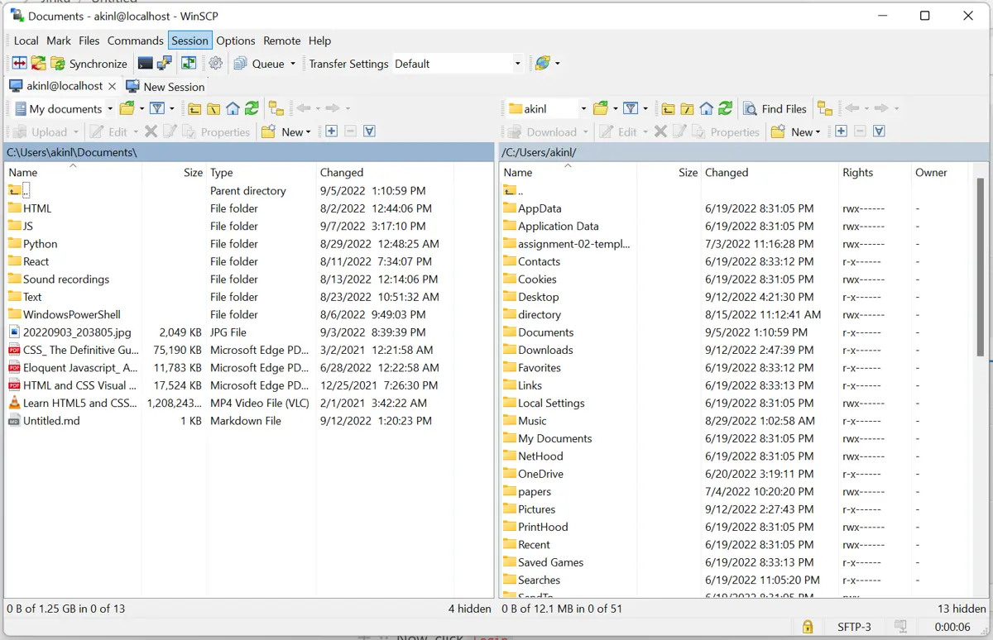Toggle remote directory tree icon

coord(824,108)
